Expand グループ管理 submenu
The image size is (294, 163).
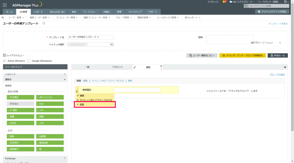pyautogui.click(x=123, y=18)
